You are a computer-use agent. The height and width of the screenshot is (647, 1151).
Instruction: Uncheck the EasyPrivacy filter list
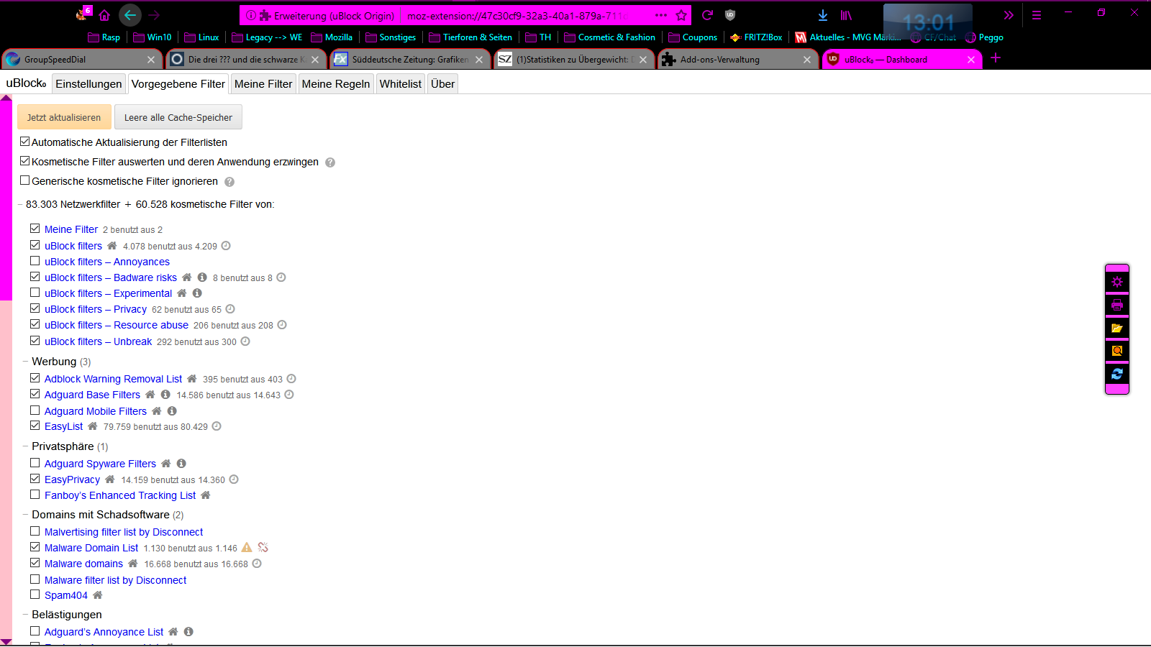[x=35, y=479]
